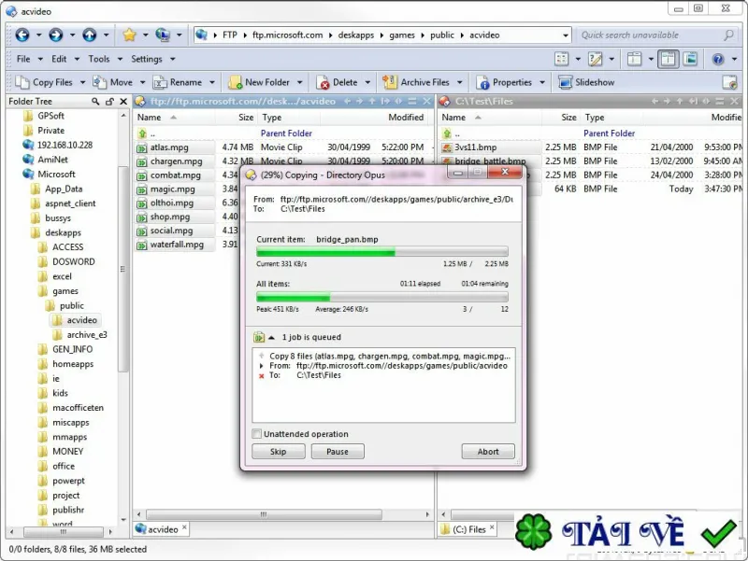
Task: Toggle the Folder Tree lock icon
Action: pyautogui.click(x=109, y=102)
